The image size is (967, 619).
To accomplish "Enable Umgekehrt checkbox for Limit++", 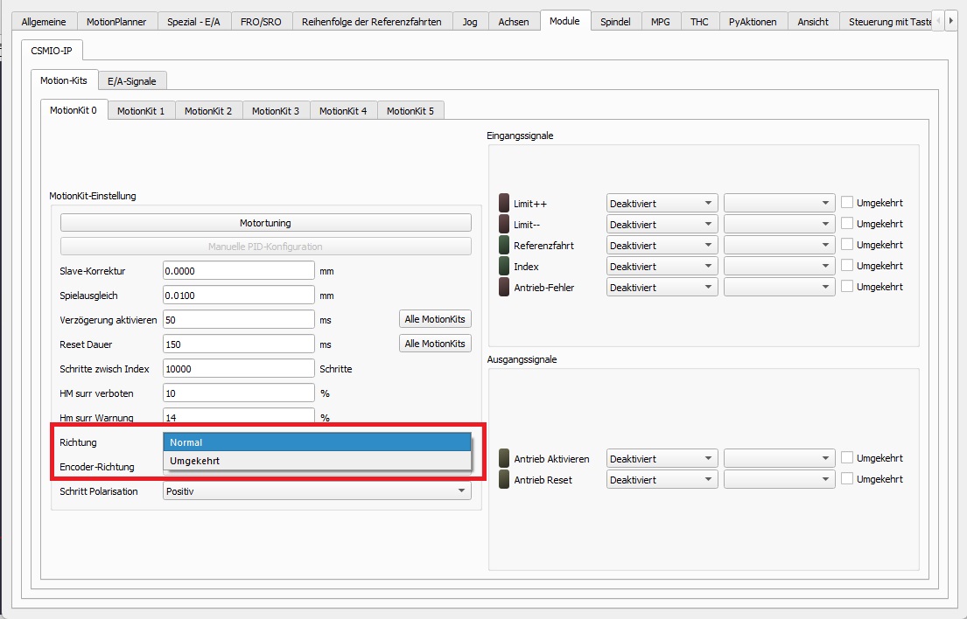I will click(x=847, y=202).
